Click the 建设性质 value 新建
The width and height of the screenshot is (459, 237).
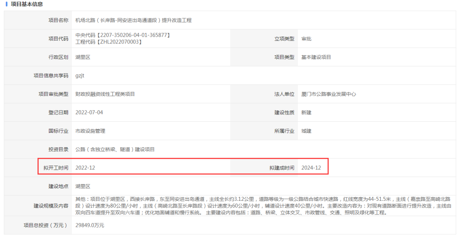[x=306, y=113]
